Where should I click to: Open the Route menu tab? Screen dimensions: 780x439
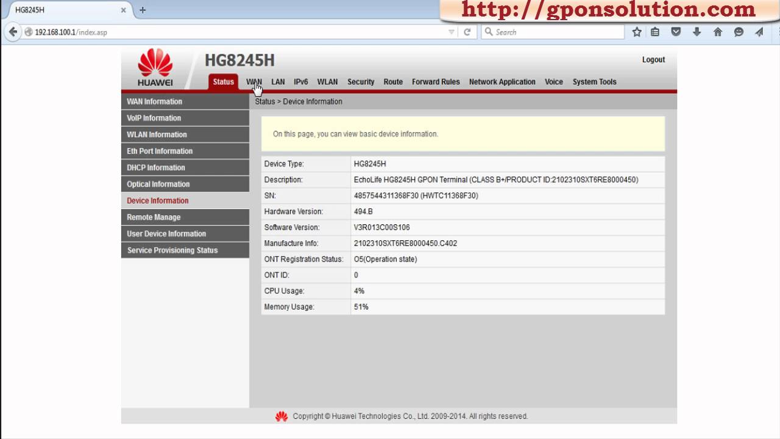click(393, 82)
